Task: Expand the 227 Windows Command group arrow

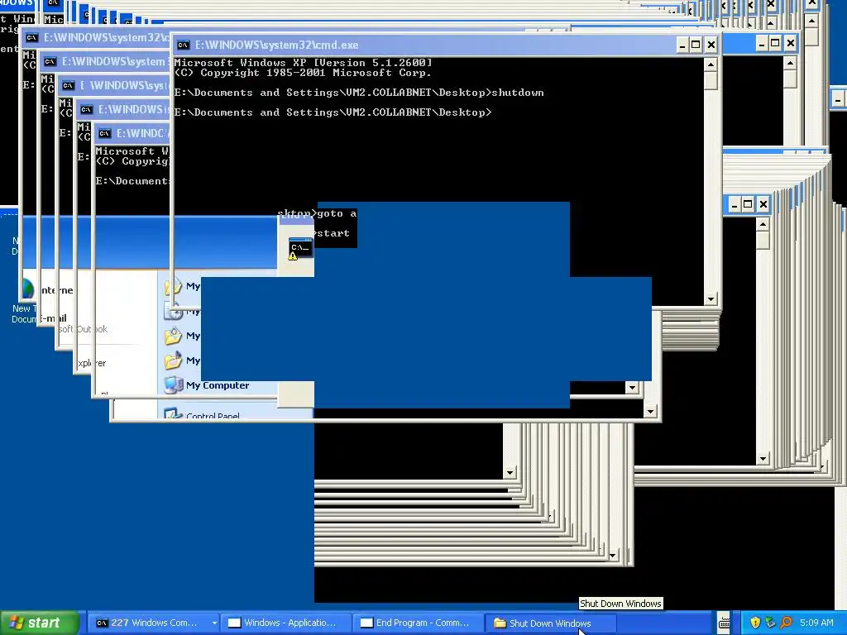Action: [x=214, y=623]
